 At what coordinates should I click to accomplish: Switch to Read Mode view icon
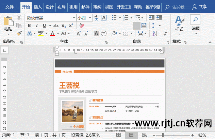(119, 135)
